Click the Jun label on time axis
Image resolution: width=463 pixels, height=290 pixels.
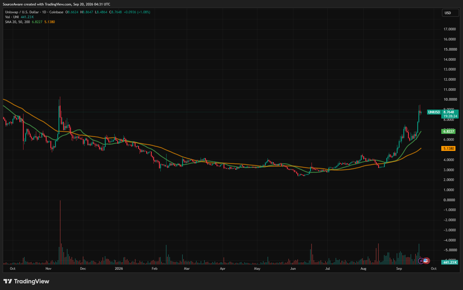[x=293, y=269]
